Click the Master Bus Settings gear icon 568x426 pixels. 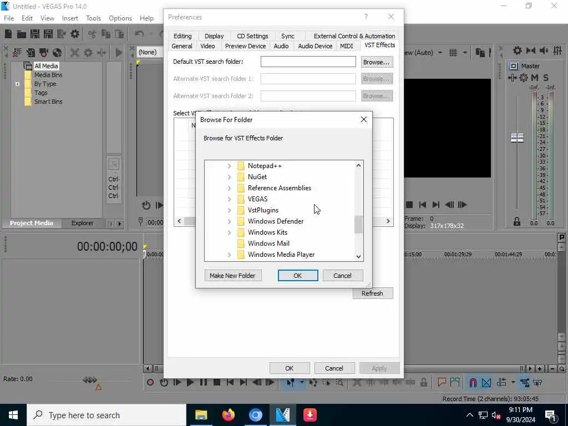coord(518,50)
